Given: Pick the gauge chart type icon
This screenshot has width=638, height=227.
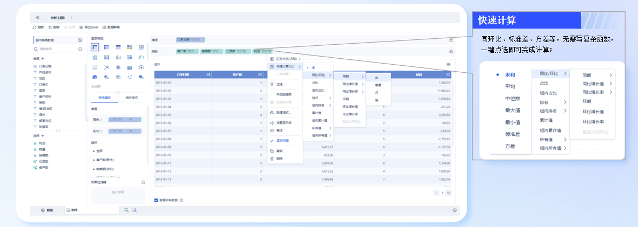Looking at the screenshot, I should pyautogui.click(x=141, y=67).
